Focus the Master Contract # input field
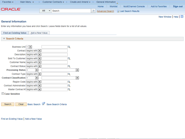 55,89
